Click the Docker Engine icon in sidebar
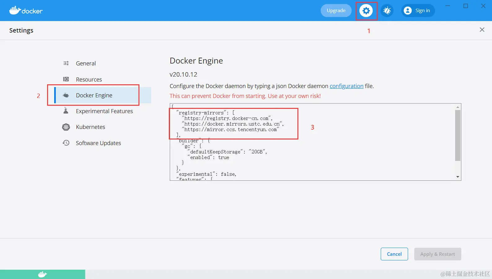The height and width of the screenshot is (279, 492). click(66, 95)
